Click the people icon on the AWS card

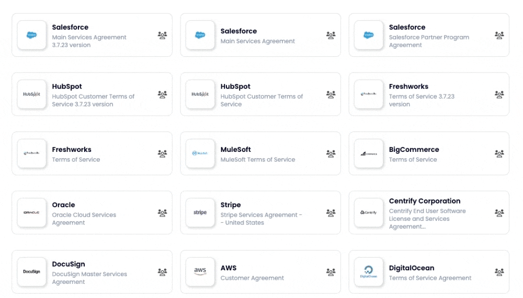pyautogui.click(x=331, y=272)
